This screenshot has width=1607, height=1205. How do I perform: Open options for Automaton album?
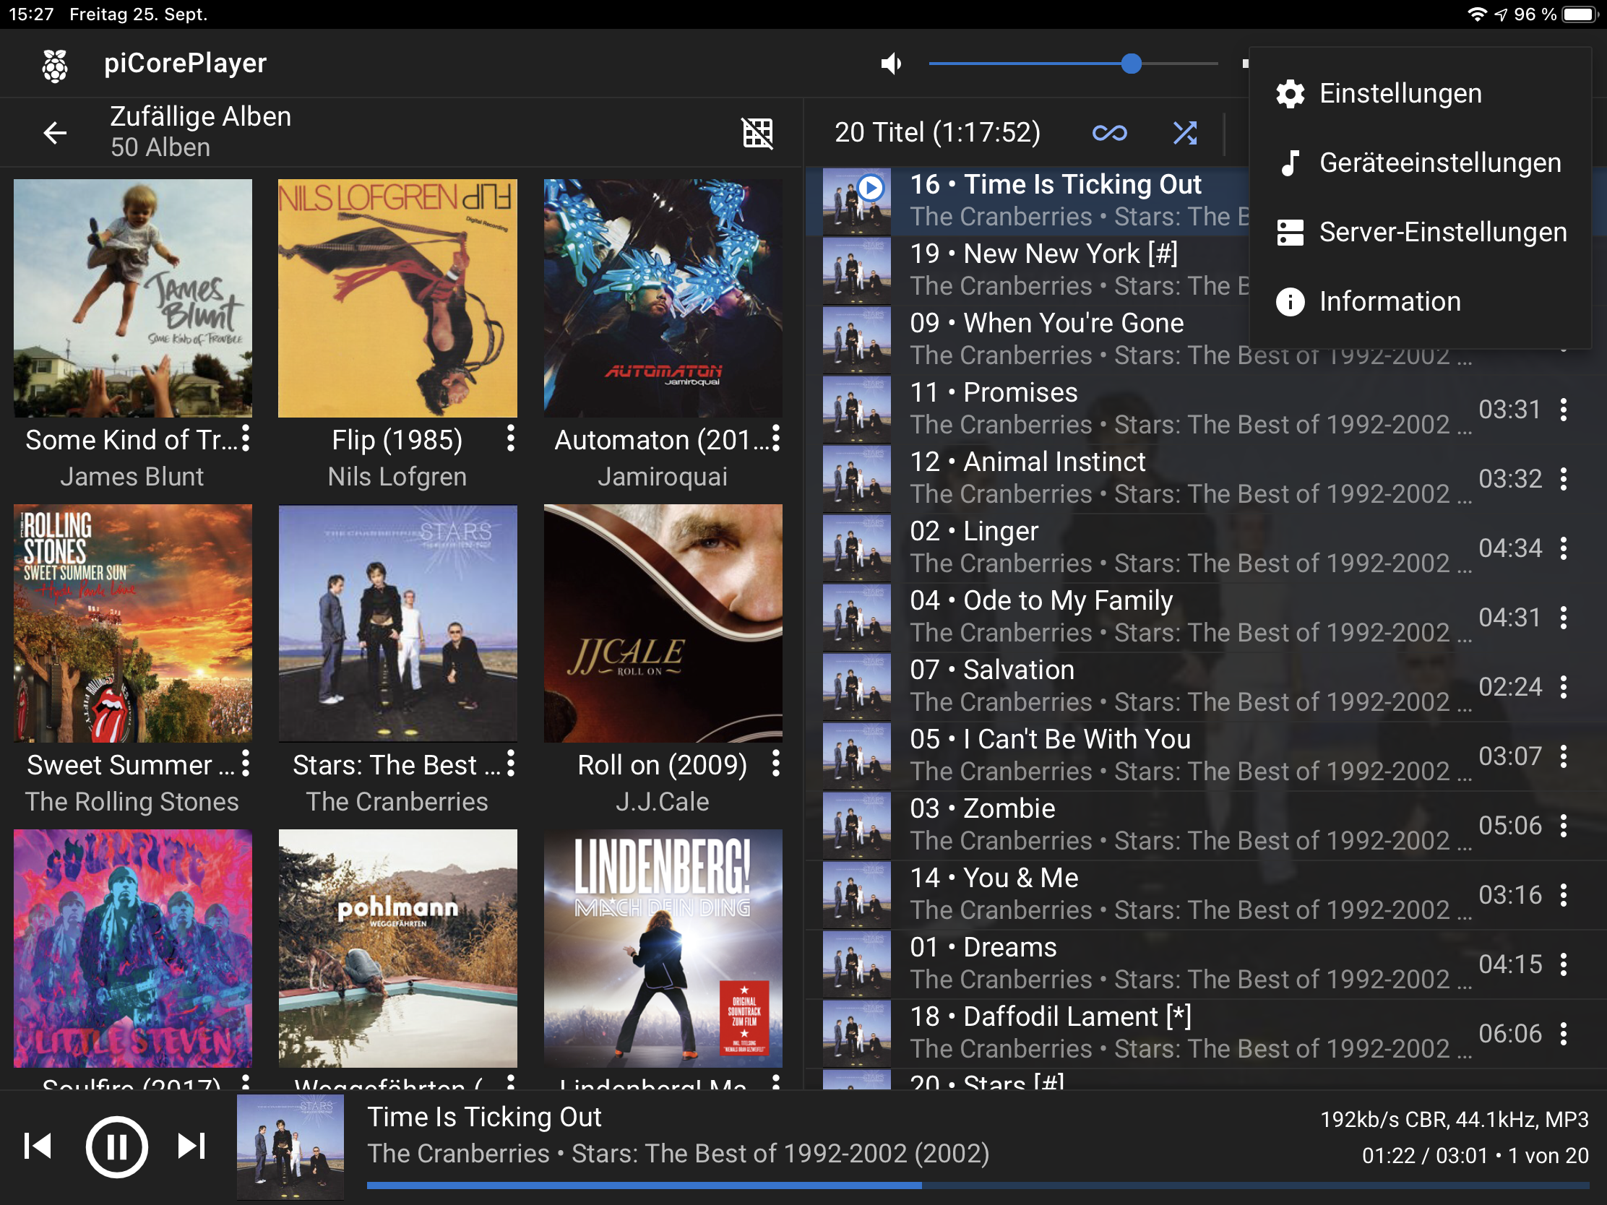(776, 438)
